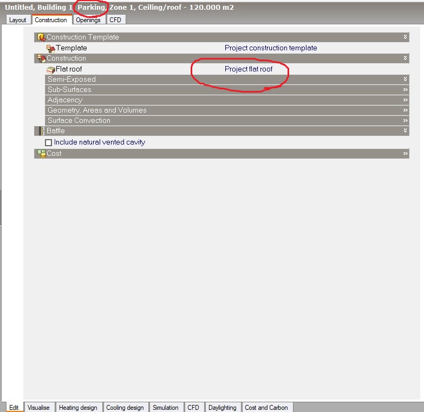The image size is (424, 412).
Task: Collapse the Construction Template section chevron
Action: [405, 37]
